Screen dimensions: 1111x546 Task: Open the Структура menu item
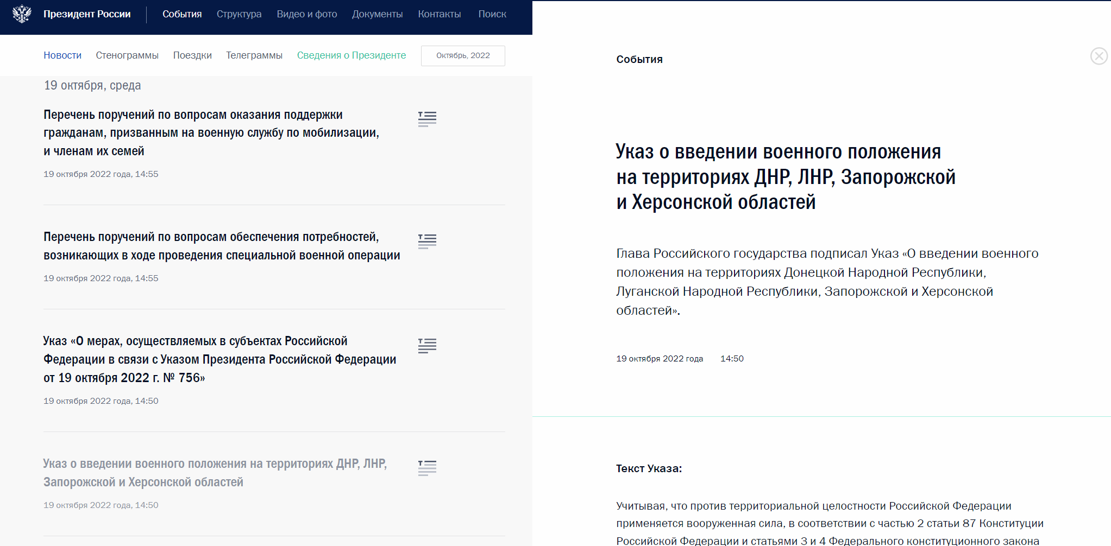pos(239,14)
